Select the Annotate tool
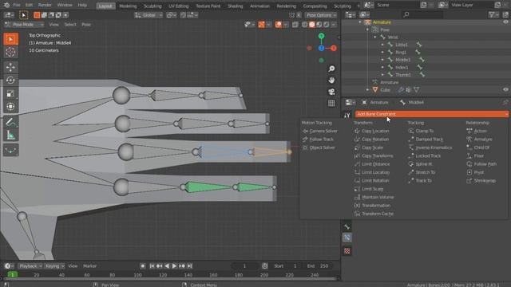The image size is (511, 287). click(x=10, y=123)
